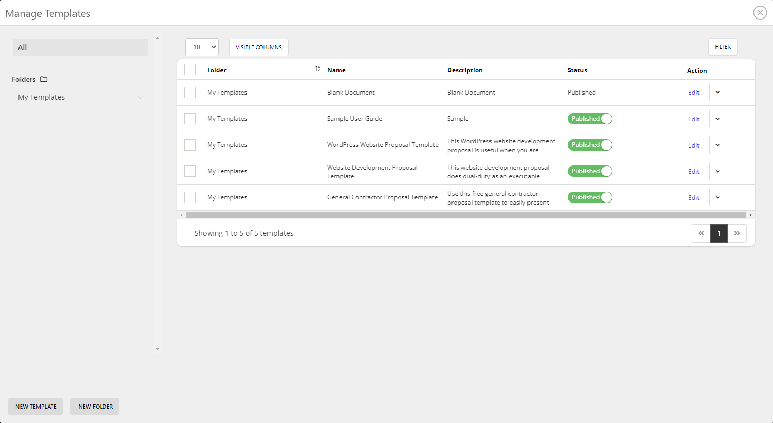Open the action dropdown for Blank Document
This screenshot has height=423, width=773.
click(717, 92)
